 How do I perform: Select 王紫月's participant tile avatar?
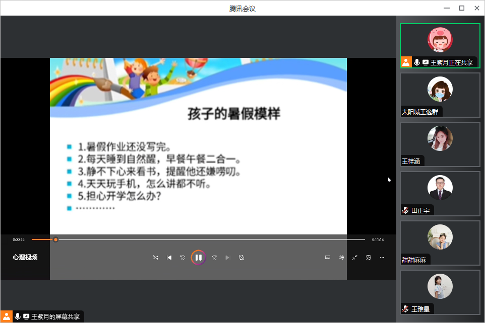click(440, 40)
